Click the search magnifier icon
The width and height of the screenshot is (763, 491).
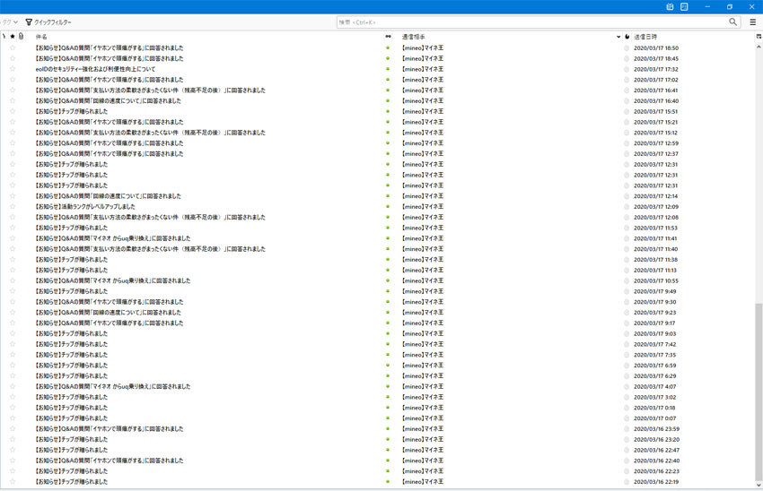point(733,22)
